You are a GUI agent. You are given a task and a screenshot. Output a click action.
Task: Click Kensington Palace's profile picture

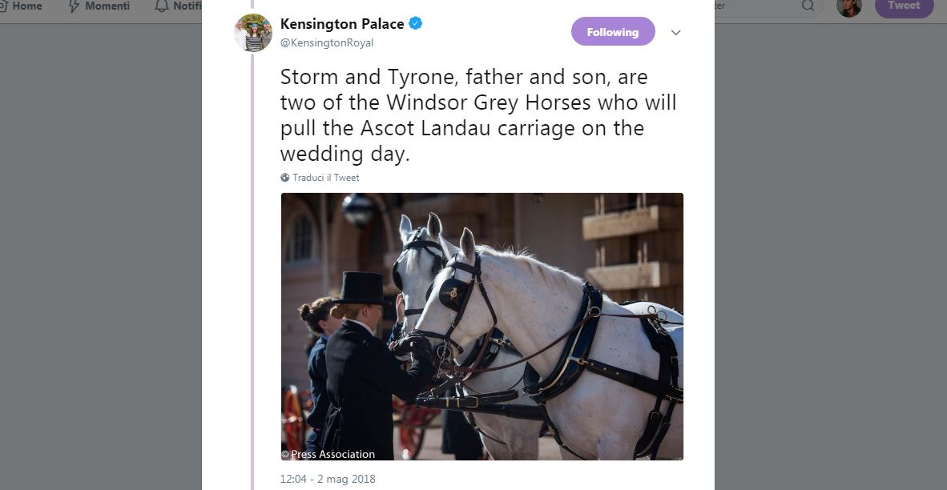pyautogui.click(x=253, y=33)
